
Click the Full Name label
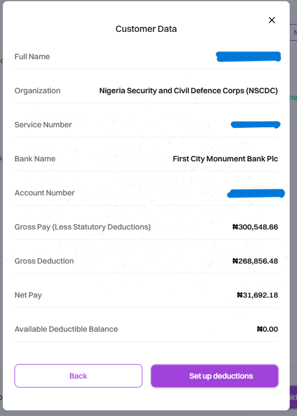[32, 56]
